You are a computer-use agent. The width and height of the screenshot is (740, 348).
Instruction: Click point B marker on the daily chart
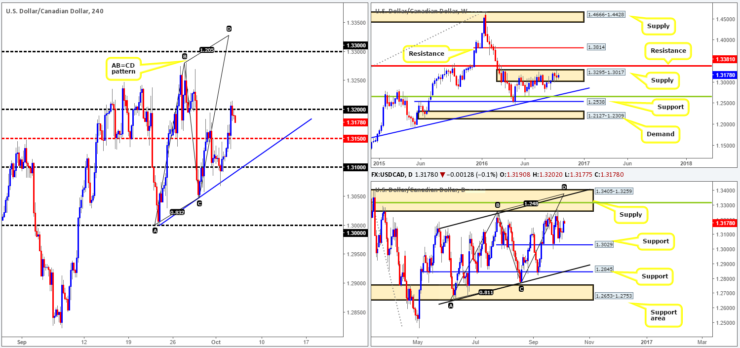[498, 205]
